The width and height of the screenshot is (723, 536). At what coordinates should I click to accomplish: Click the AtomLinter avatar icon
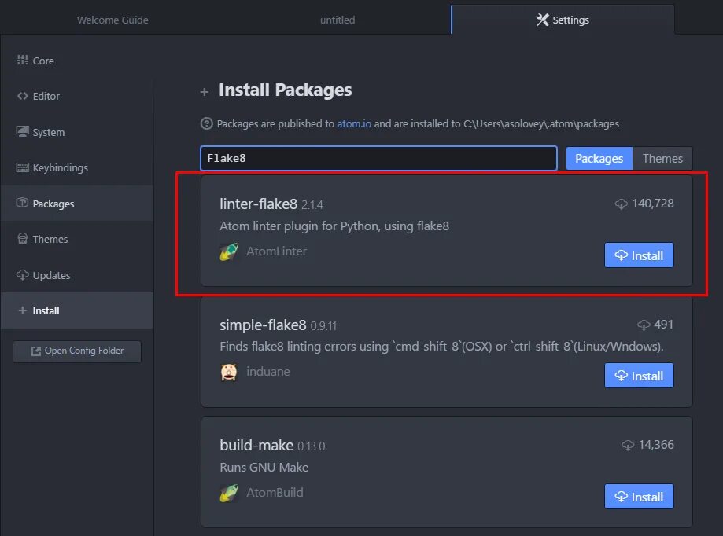(229, 251)
